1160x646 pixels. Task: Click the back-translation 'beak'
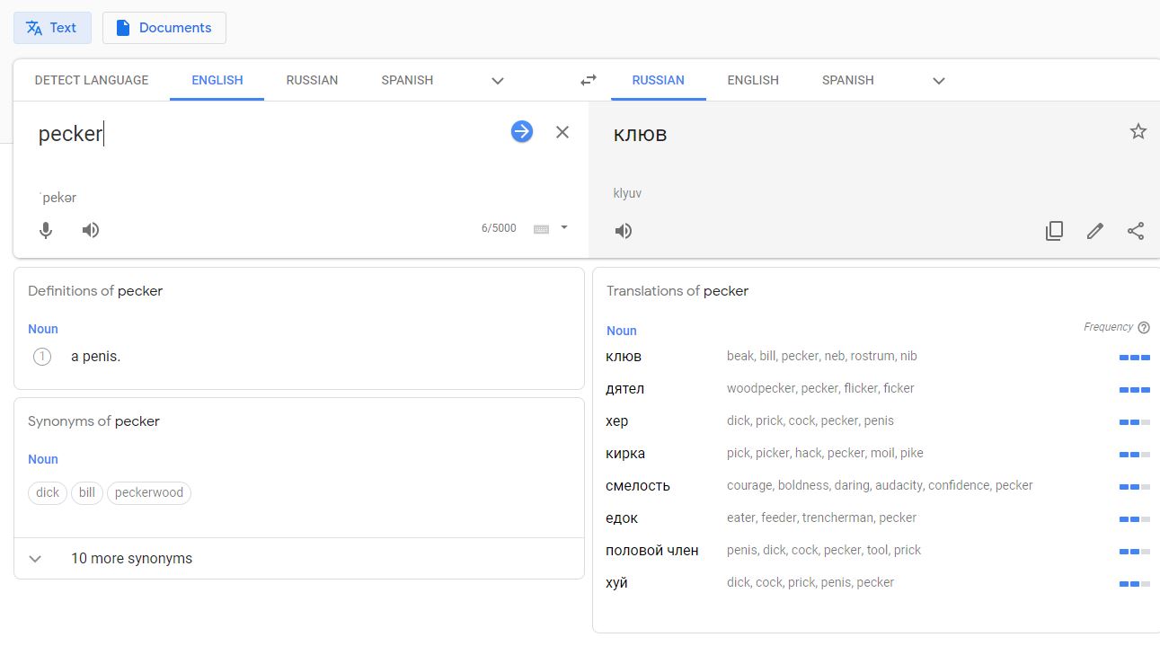click(740, 356)
